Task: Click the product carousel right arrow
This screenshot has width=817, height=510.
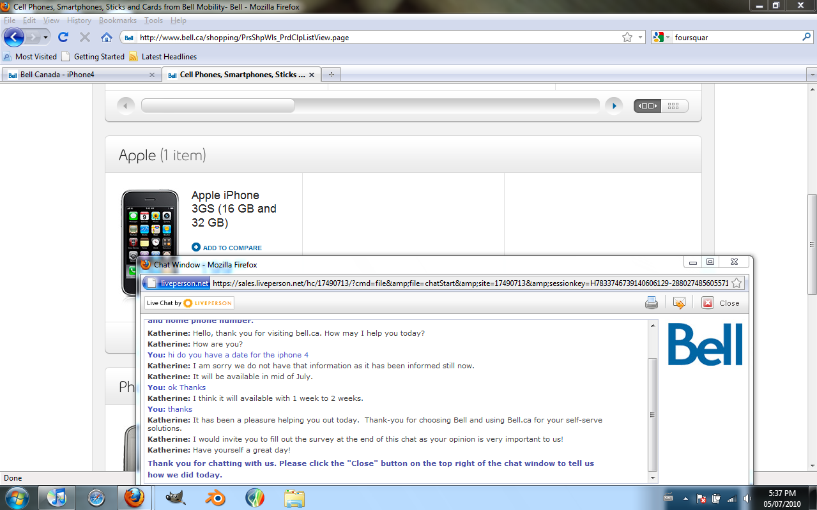Action: tap(614, 106)
